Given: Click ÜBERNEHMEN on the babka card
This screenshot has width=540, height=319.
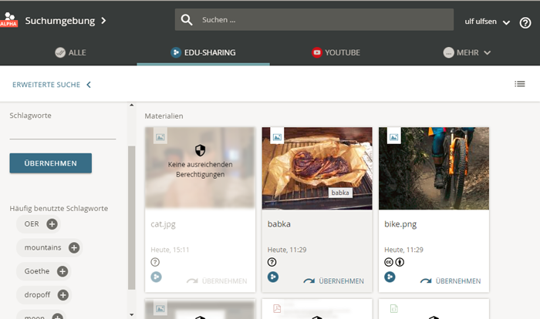Looking at the screenshot, I should (333, 281).
